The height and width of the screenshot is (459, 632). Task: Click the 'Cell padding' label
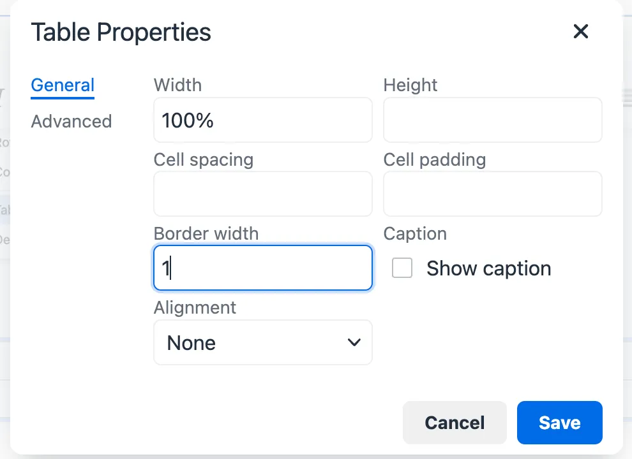(x=435, y=159)
